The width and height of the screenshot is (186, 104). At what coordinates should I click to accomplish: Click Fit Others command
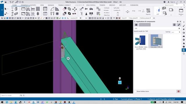(107, 13)
